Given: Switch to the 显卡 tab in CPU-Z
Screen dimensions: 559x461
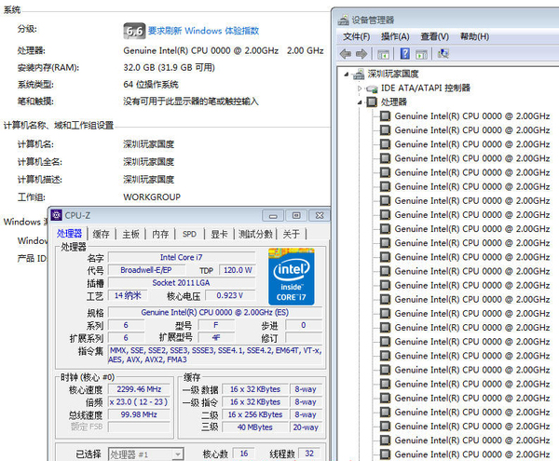Looking at the screenshot, I should (x=219, y=234).
